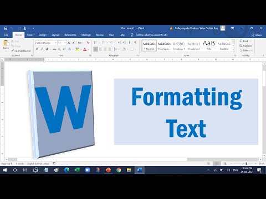Switch to the Mailings tab

(x=86, y=35)
